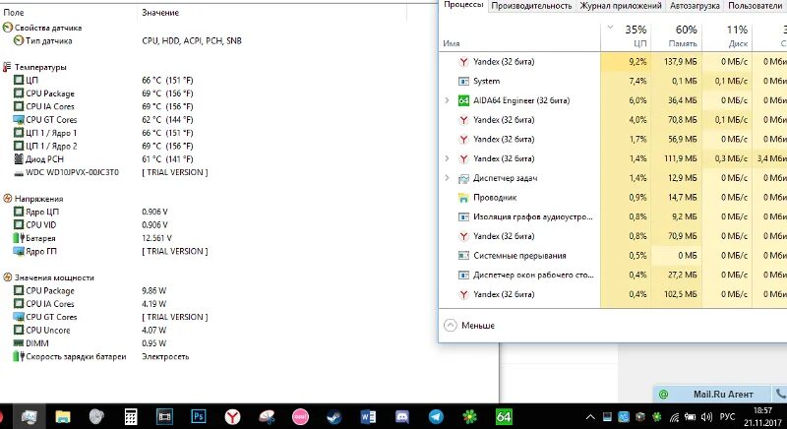Select the Системные прерывания process
787x429 pixels.
[519, 256]
